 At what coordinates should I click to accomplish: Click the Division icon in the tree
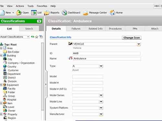pyautogui.click(x=5, y=81)
